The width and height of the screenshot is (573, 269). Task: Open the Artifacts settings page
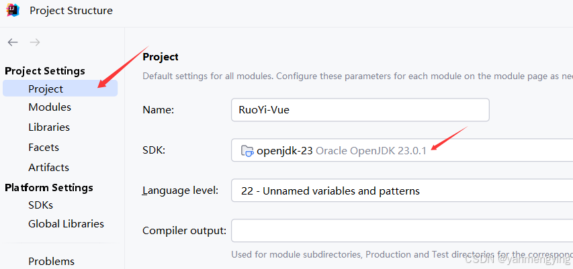pos(48,167)
